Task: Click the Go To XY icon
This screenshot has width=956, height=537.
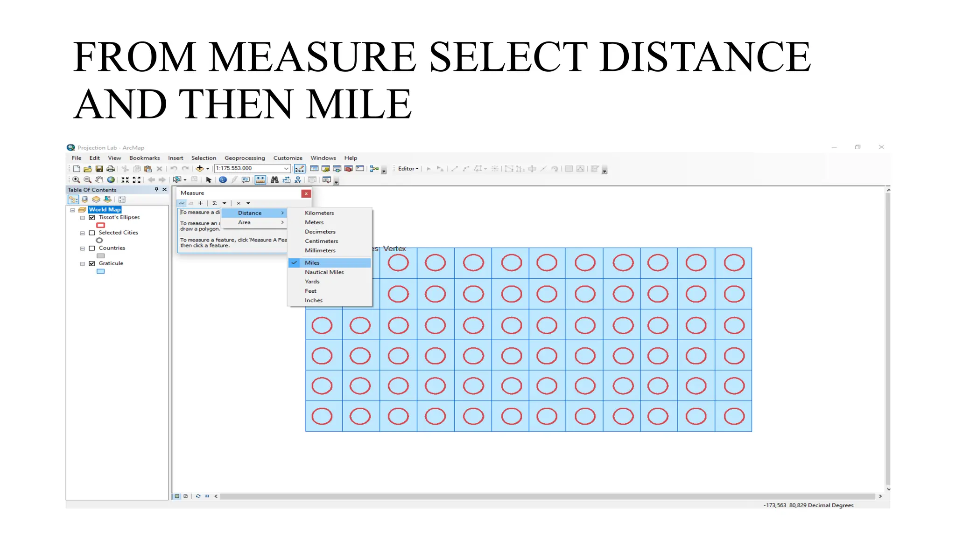Action: point(298,179)
